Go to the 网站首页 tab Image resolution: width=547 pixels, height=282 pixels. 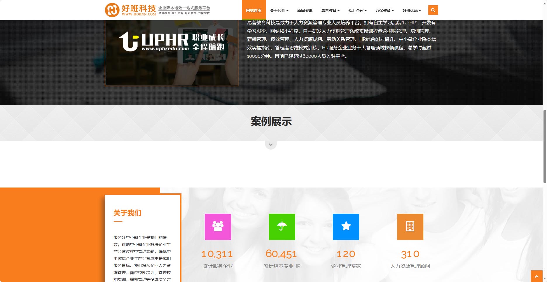click(254, 10)
